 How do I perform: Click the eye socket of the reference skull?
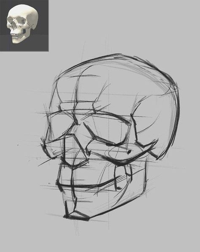(x=22, y=21)
